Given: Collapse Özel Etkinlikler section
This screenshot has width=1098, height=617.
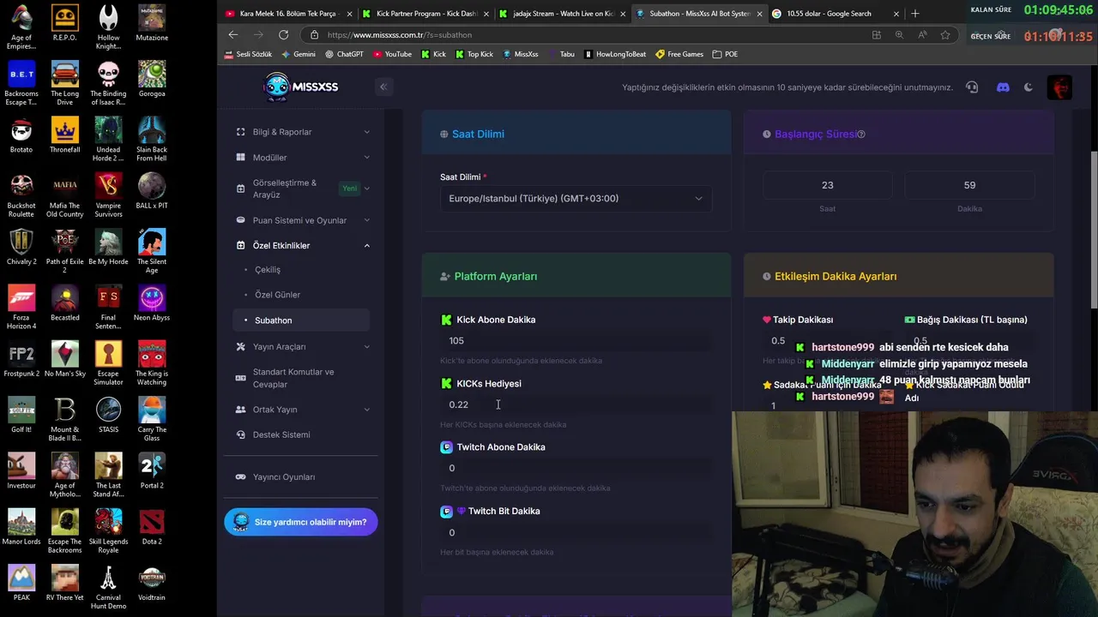Looking at the screenshot, I should point(301,245).
